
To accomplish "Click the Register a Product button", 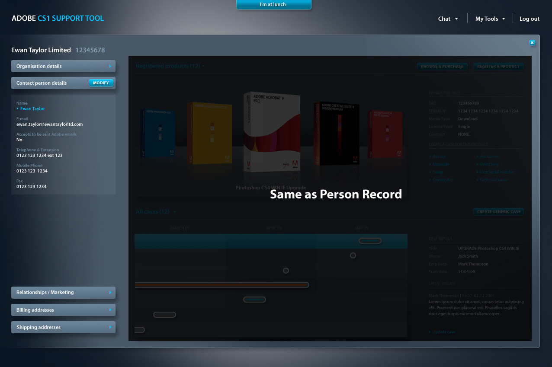I will click(x=498, y=67).
